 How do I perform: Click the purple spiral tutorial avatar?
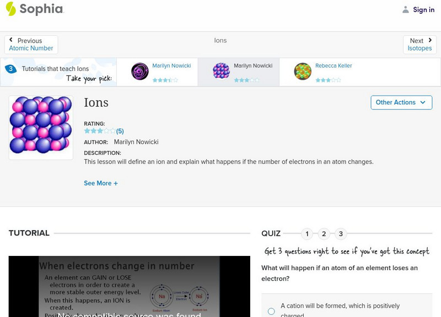[140, 72]
